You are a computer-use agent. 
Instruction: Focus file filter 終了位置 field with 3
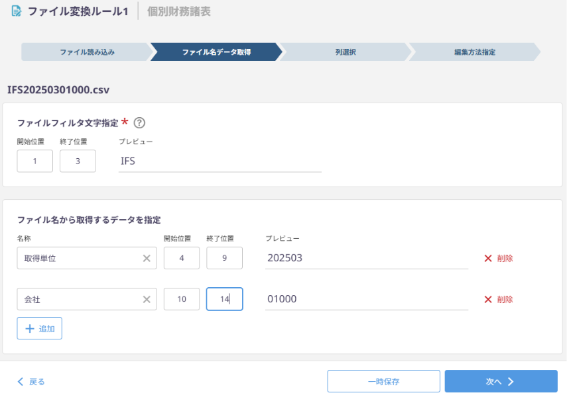78,161
